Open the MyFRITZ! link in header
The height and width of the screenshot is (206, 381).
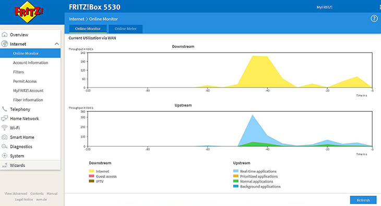coord(325,7)
